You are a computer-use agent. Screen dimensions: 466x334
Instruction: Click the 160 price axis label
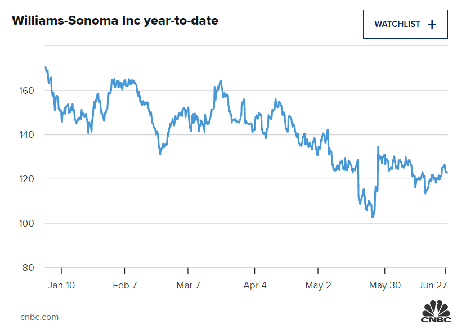(28, 91)
